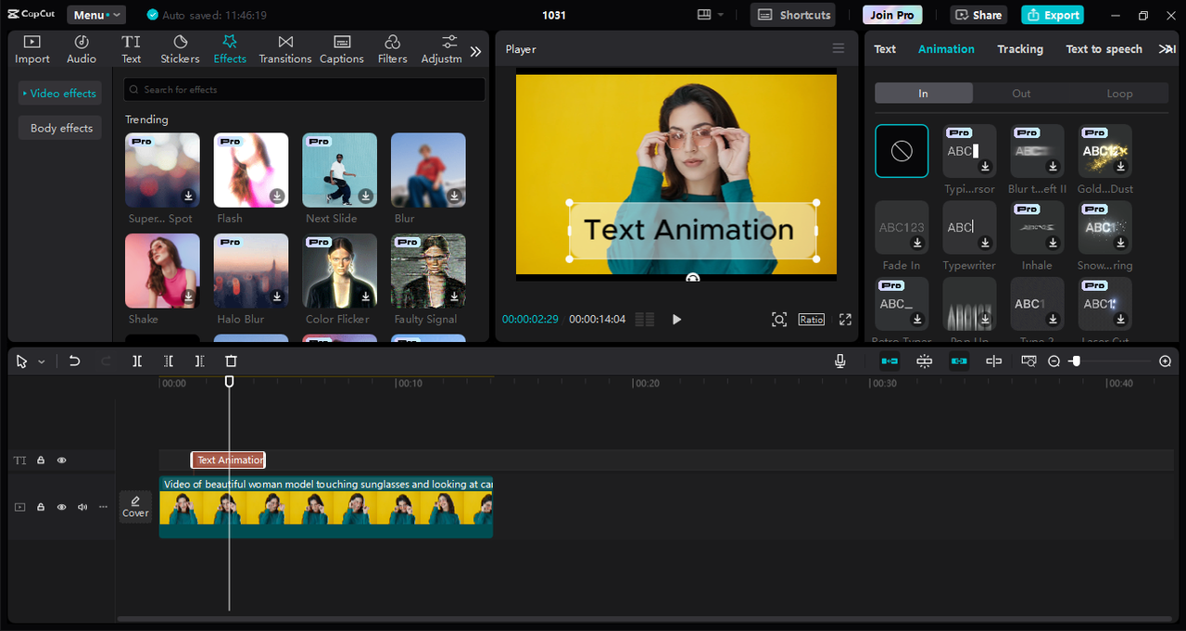Click the delete-right trim tool

(200, 361)
